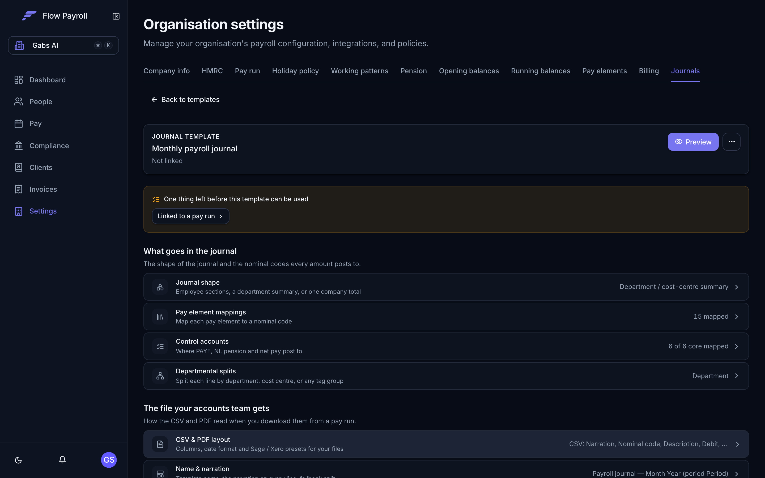Screen dimensions: 765x478
Task: Click the Gabs AI building icon
Action: click(x=19, y=45)
